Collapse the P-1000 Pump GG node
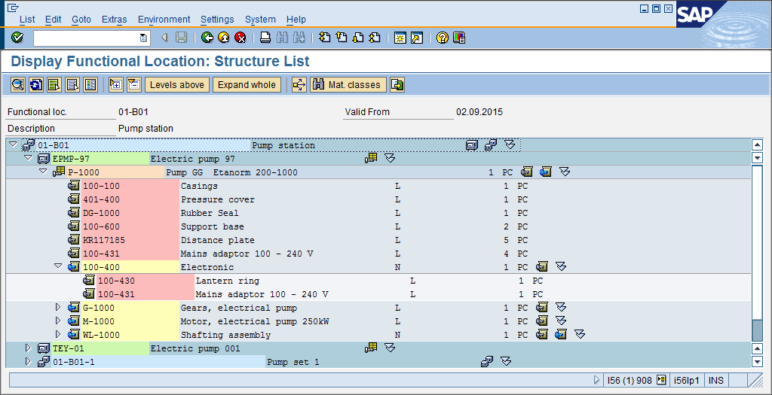This screenshot has width=772, height=395. coord(43,172)
